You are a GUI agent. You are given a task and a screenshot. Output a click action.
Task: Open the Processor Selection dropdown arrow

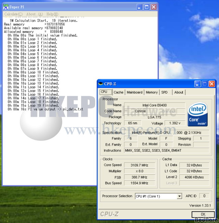(180, 196)
